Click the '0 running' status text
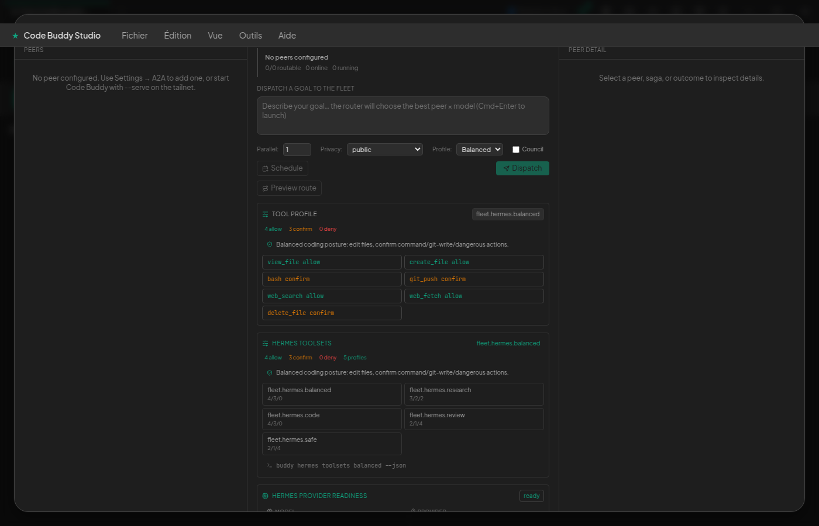Viewport: 819px width, 526px height. coord(345,68)
